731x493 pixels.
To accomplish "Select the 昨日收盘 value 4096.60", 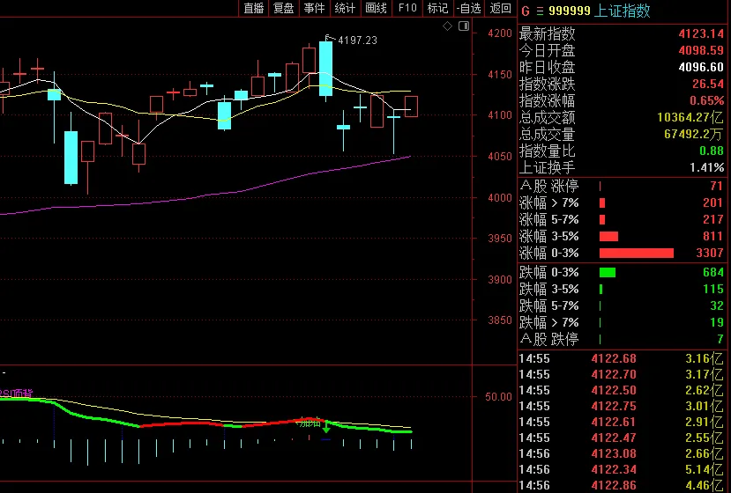I will coord(701,67).
